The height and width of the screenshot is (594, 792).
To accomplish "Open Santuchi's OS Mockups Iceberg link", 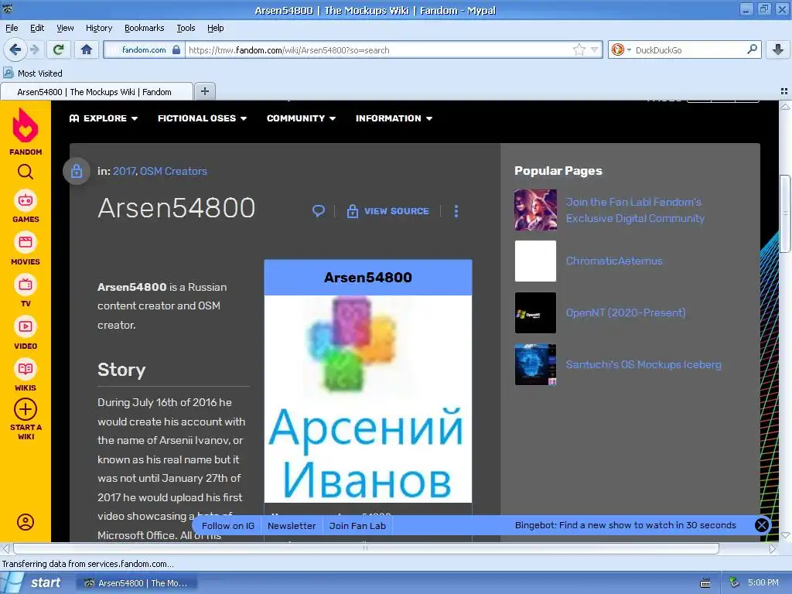I will point(643,364).
